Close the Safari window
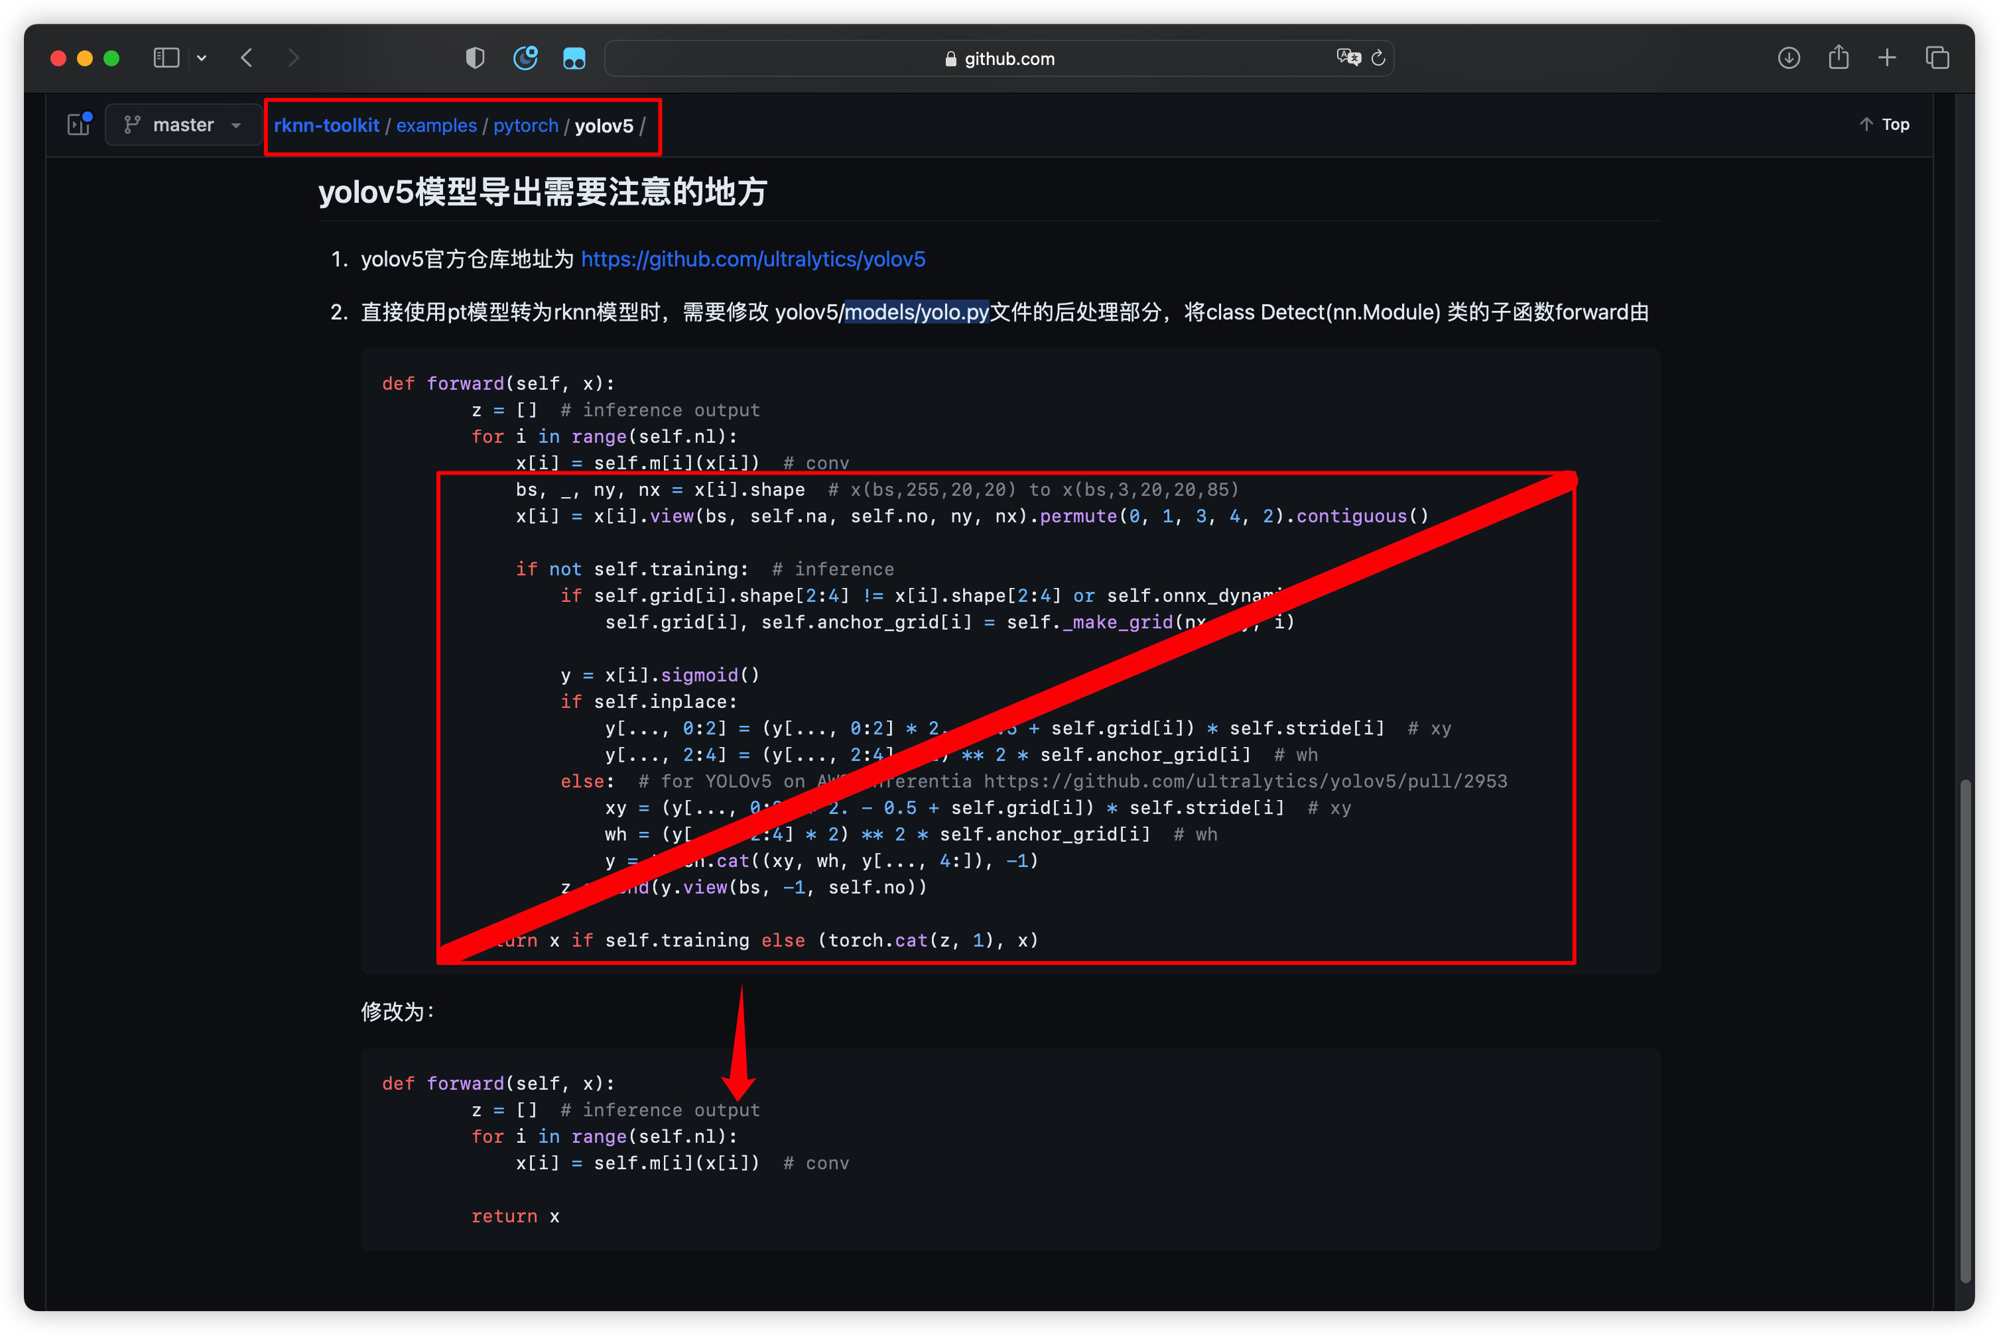Image resolution: width=1999 pixels, height=1335 pixels. pos(59,58)
